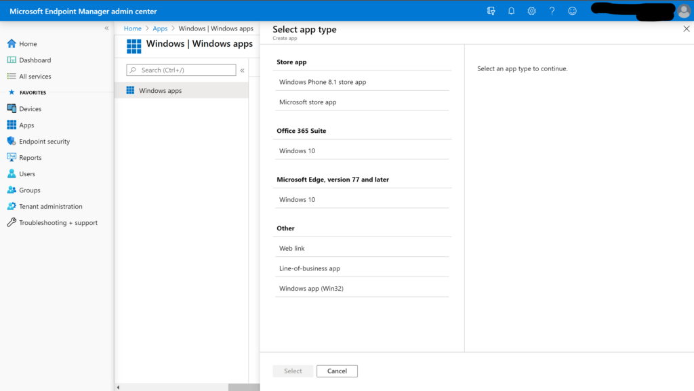694x391 pixels.
Task: Open Dashboard from the sidebar menu
Action: (x=35, y=60)
